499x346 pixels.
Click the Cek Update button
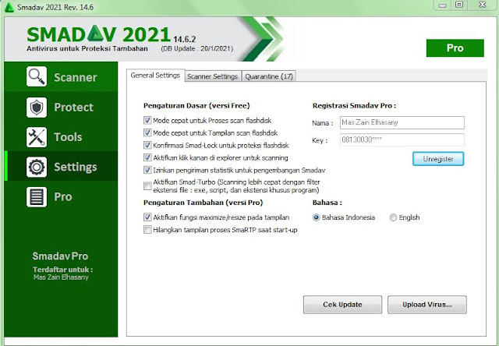(342, 305)
